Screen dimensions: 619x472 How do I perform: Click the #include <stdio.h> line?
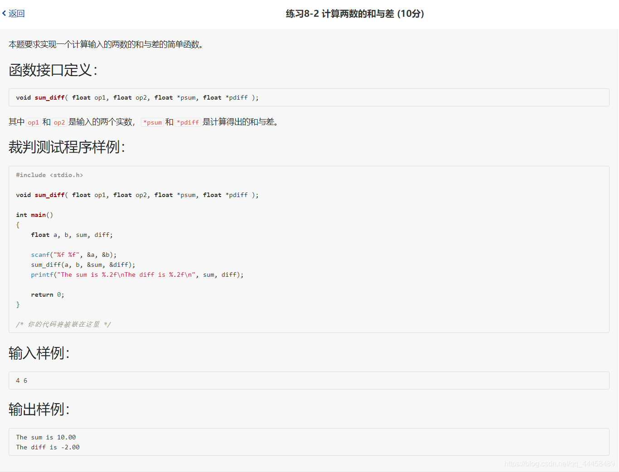click(x=49, y=175)
